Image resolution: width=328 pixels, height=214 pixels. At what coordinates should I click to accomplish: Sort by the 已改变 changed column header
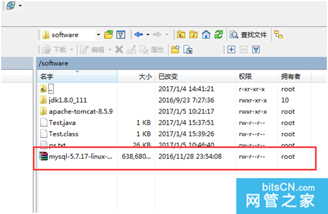click(195, 76)
